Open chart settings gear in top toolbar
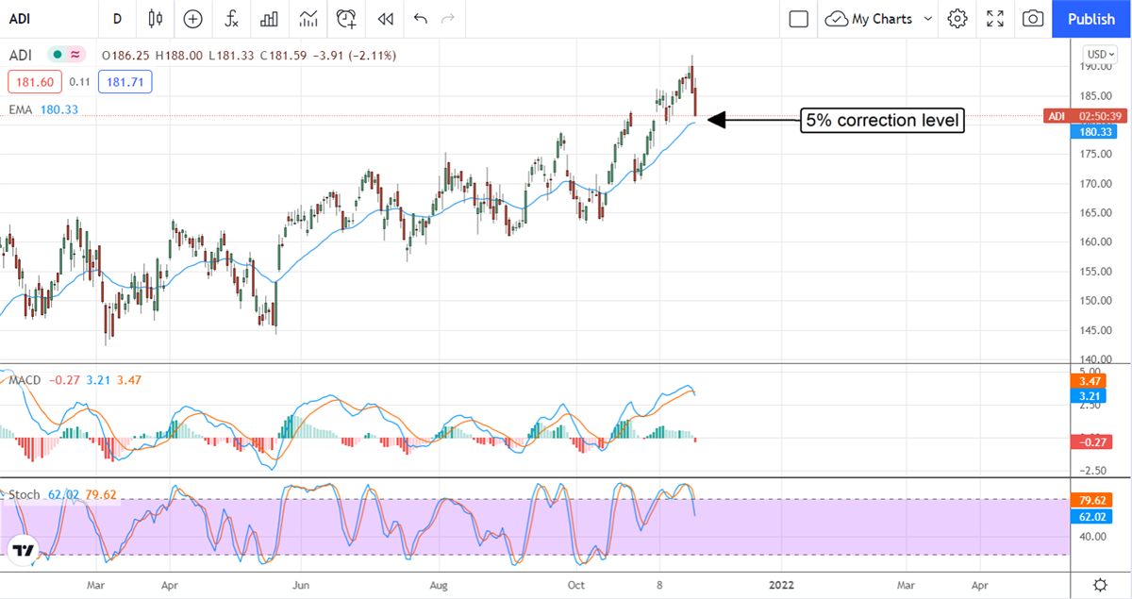 (x=957, y=18)
